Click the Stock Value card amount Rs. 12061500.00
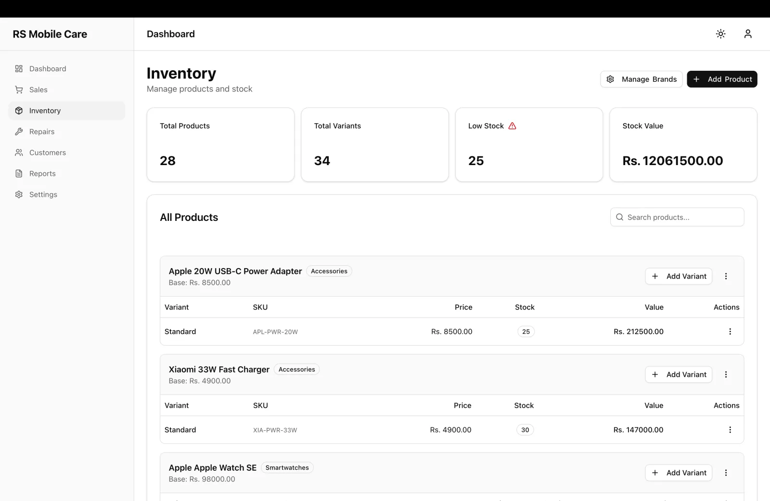Screen dimensions: 770x501 [673, 161]
